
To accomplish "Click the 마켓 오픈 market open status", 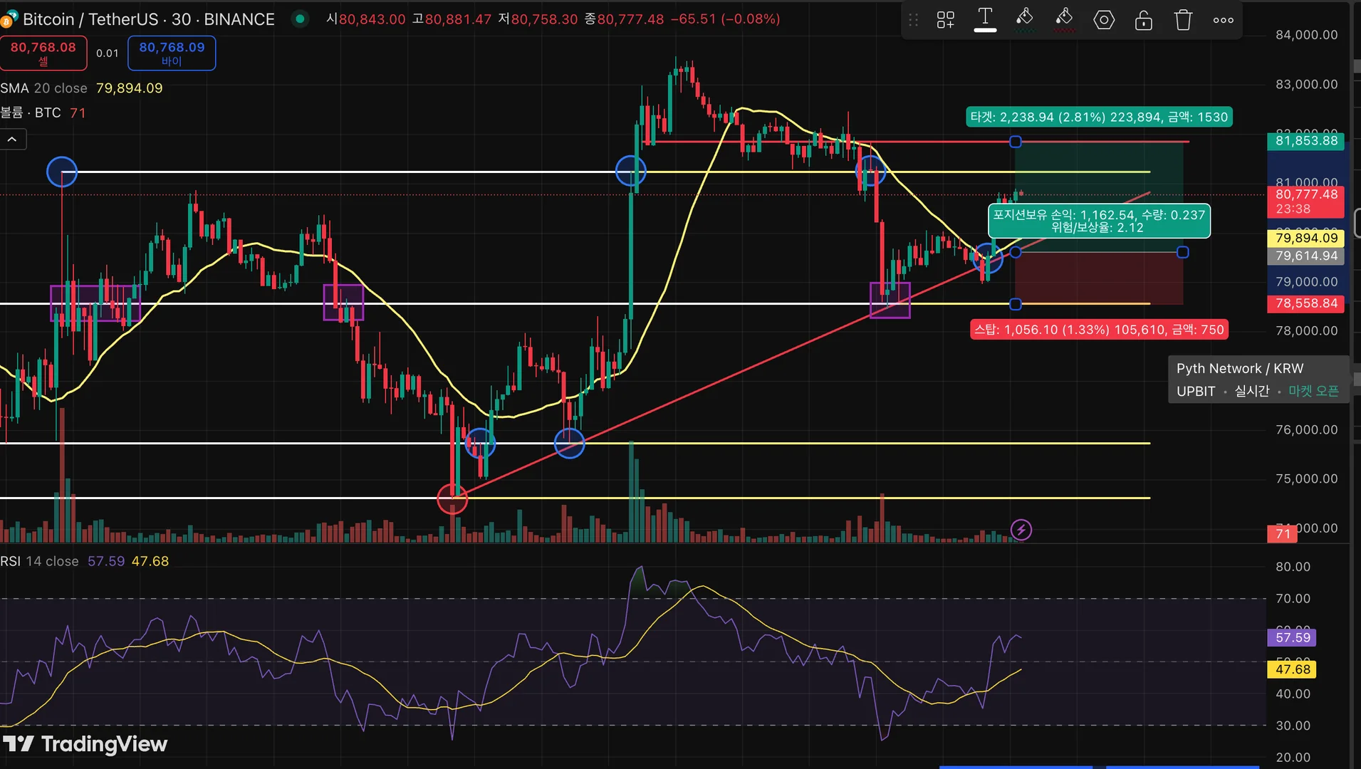I will (x=1313, y=391).
